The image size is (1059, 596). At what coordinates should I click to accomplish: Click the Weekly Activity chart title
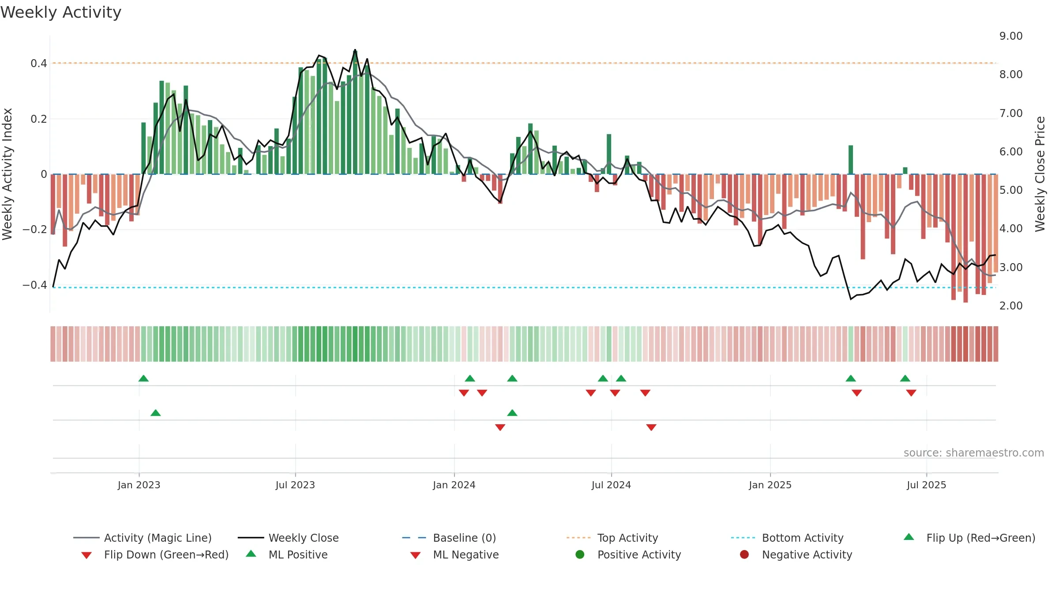[x=61, y=12]
